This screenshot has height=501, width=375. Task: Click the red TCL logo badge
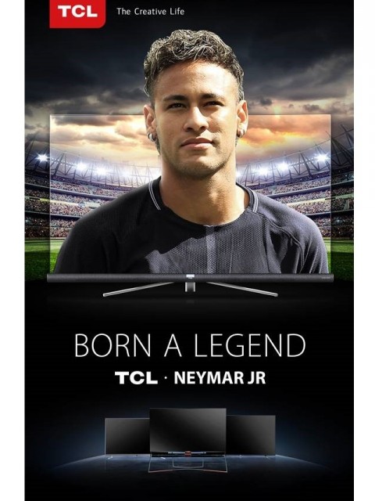(x=77, y=13)
